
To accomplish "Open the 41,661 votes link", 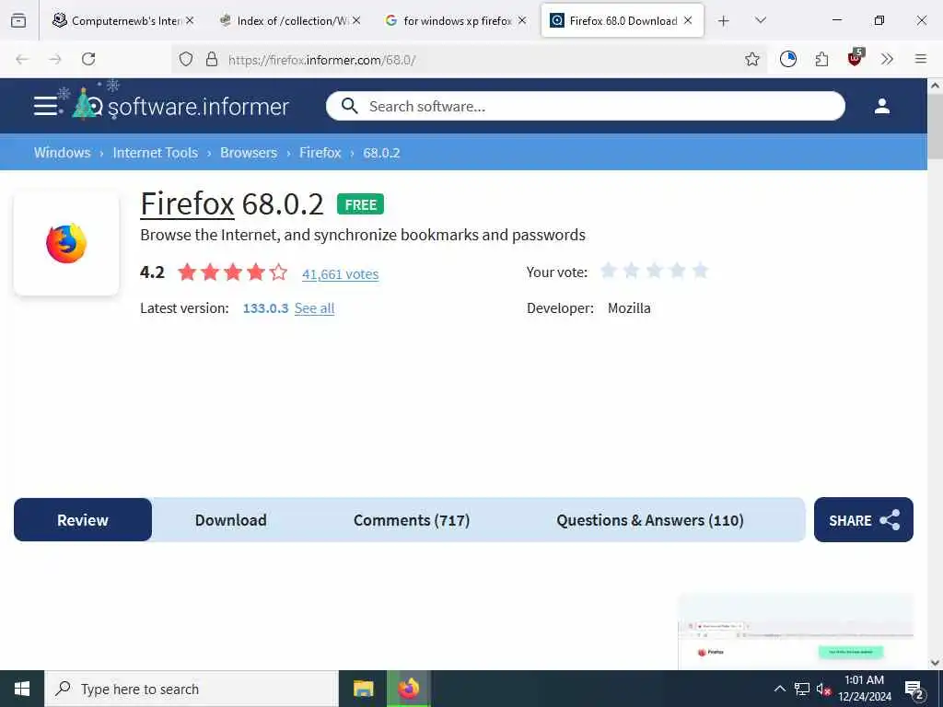I will [341, 274].
